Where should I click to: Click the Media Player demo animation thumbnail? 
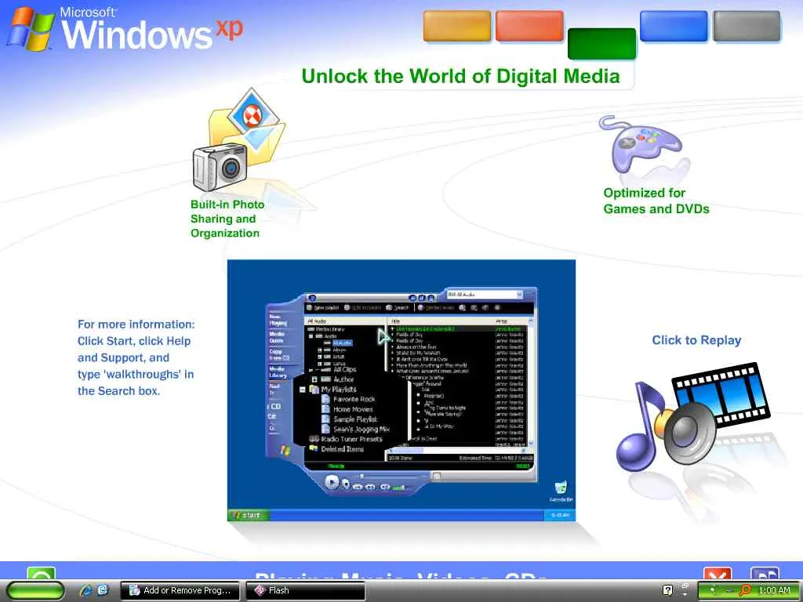(x=401, y=390)
